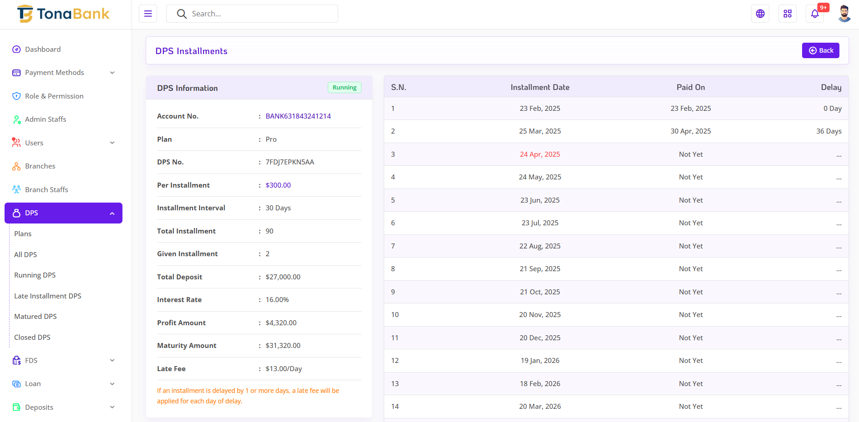Navigate to Branches in the sidebar
Screen dimensions: 859x422
click(40, 166)
